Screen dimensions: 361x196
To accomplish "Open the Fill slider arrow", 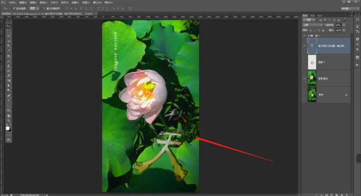I will [344, 30].
